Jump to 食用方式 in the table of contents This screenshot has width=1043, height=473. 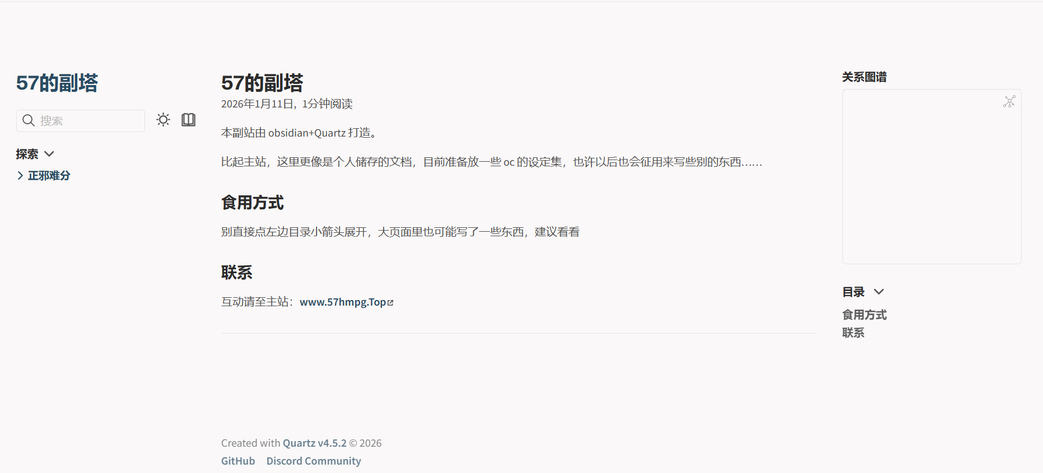click(864, 315)
